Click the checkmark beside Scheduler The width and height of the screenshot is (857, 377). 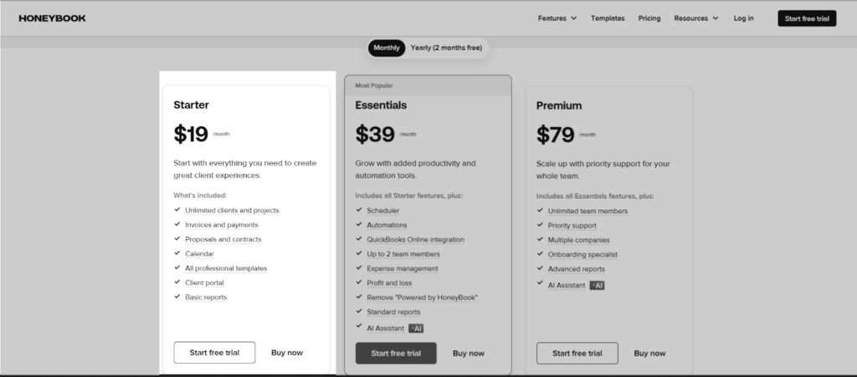359,210
